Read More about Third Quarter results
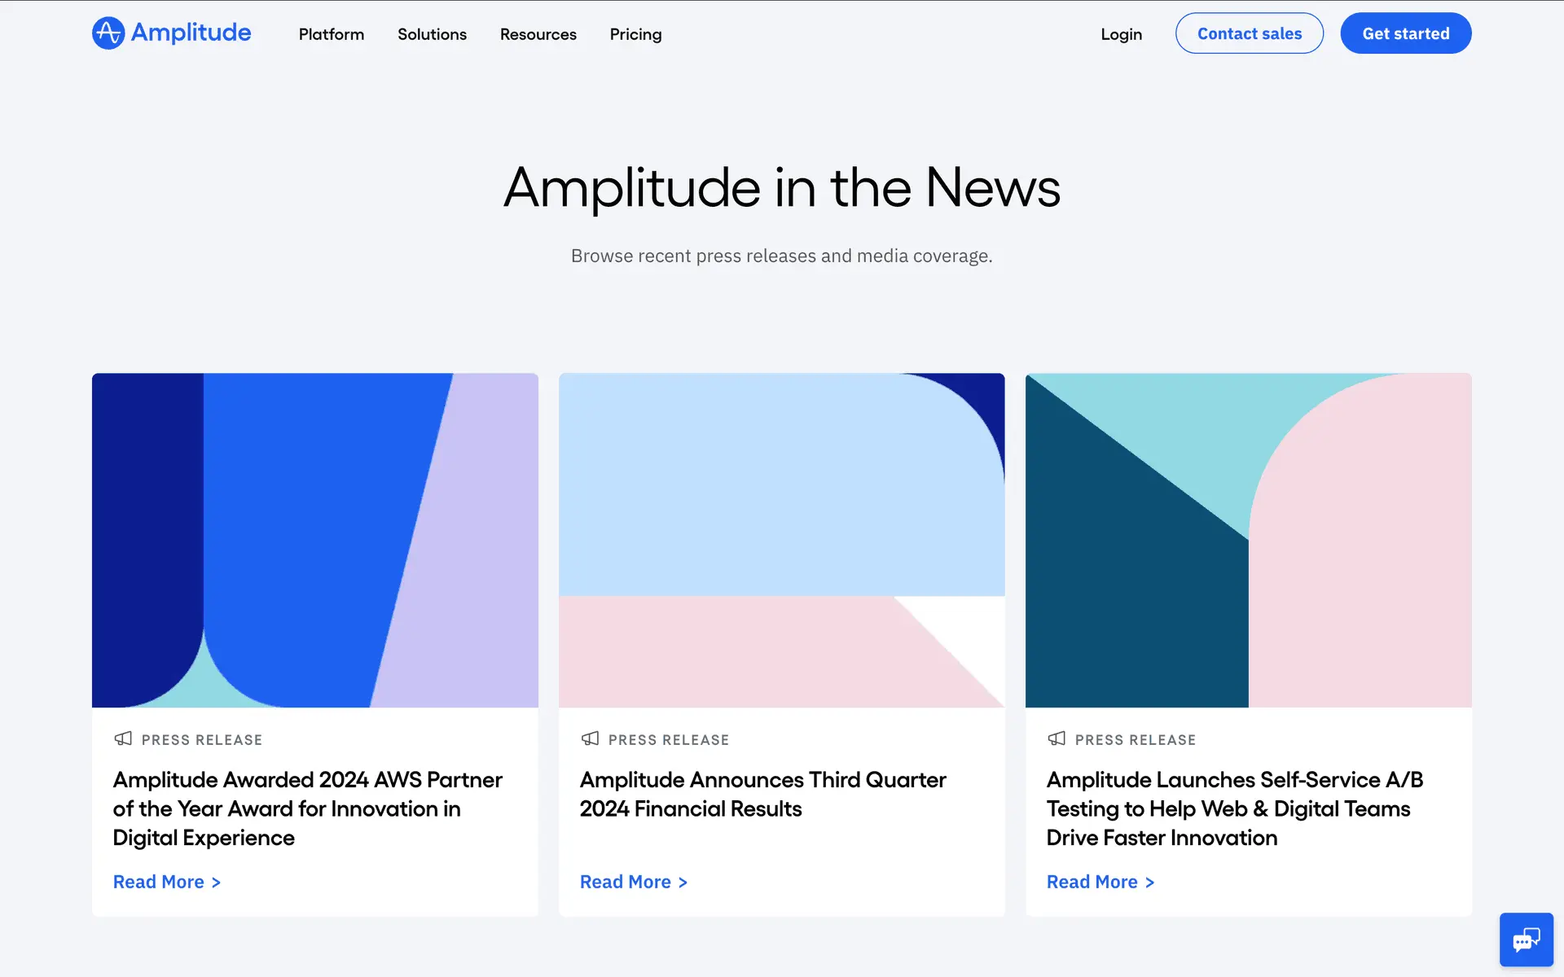Viewport: 1564px width, 977px height. (633, 882)
